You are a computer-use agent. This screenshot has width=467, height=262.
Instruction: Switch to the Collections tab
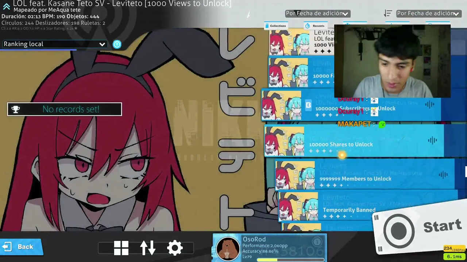pyautogui.click(x=275, y=26)
